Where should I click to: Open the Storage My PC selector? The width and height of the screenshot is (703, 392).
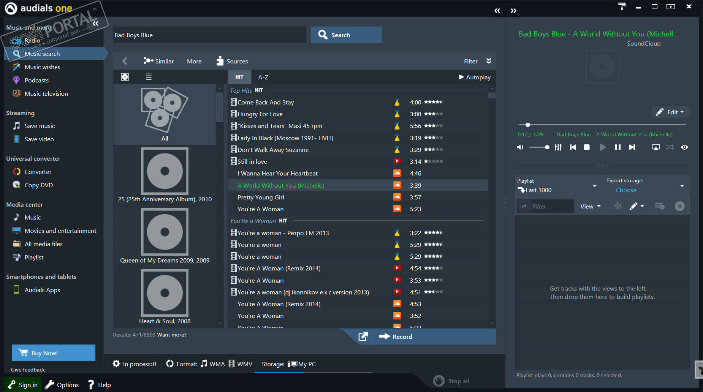pyautogui.click(x=289, y=364)
